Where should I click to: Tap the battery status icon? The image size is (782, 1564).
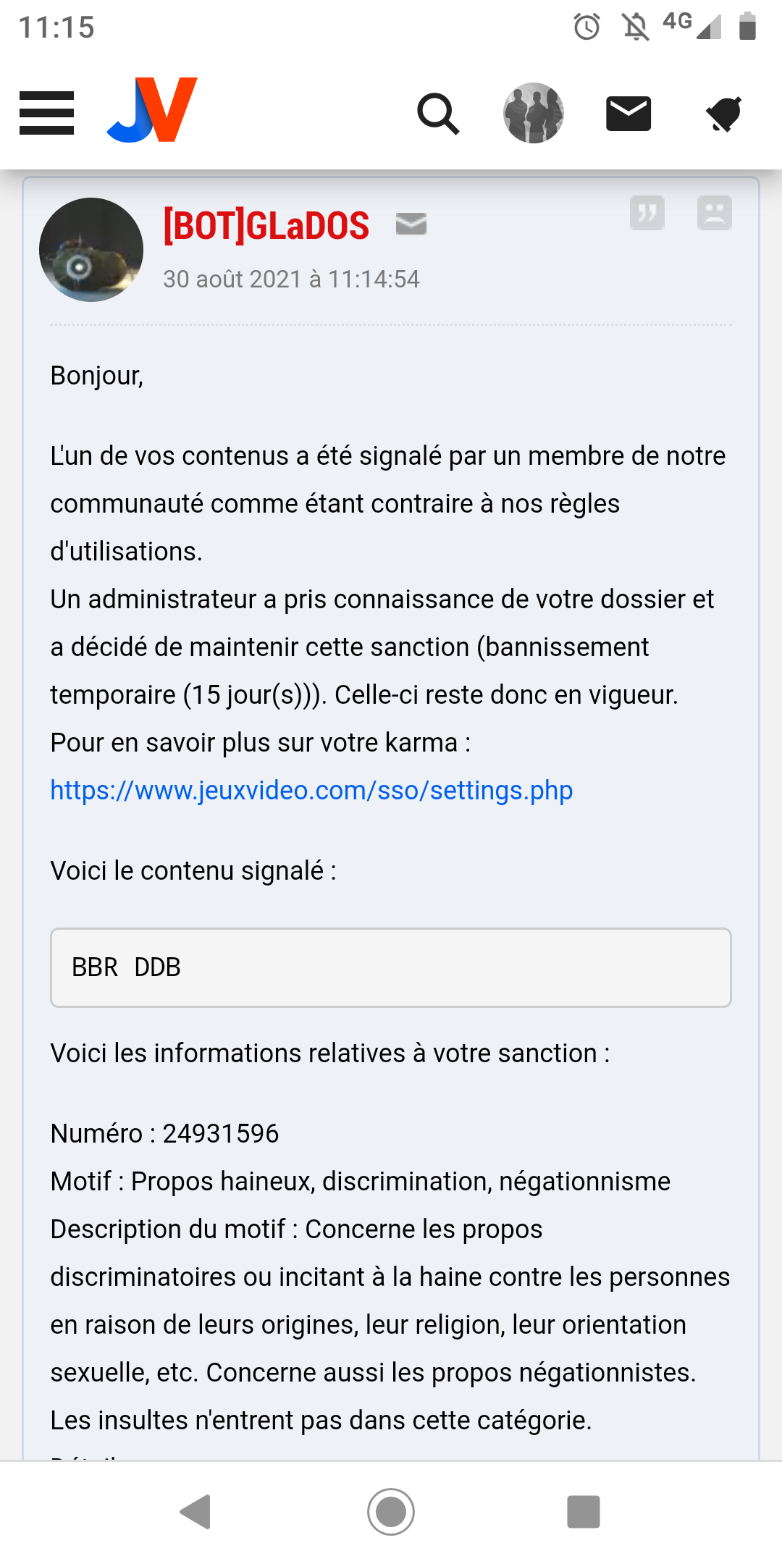pos(747,27)
